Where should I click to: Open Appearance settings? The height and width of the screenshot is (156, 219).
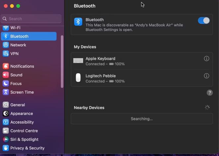[29, 113]
